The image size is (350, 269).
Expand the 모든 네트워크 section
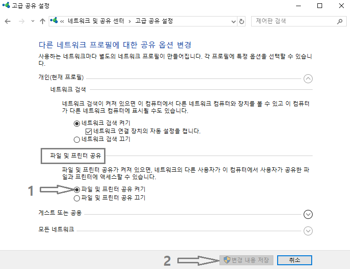point(308,231)
